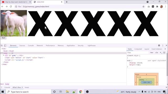
Task: Click the lamb image card
Action: (14, 23)
